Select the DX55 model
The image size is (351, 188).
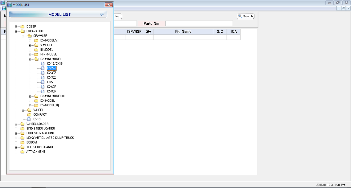[51, 82]
